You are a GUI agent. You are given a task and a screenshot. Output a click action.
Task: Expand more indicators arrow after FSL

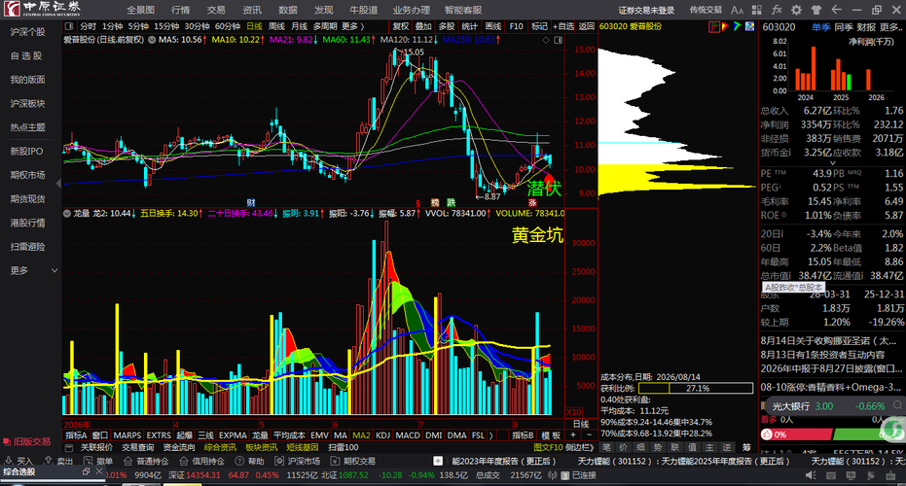(491, 435)
